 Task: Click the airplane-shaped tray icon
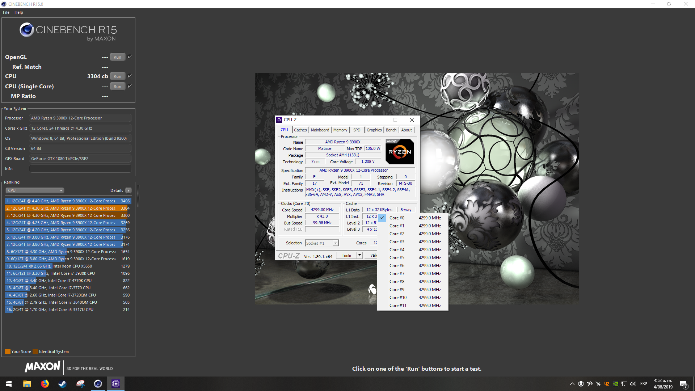598,384
